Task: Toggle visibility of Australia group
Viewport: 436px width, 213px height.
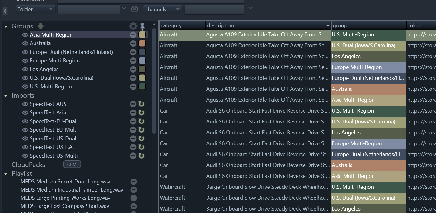Action: pyautogui.click(x=25, y=43)
